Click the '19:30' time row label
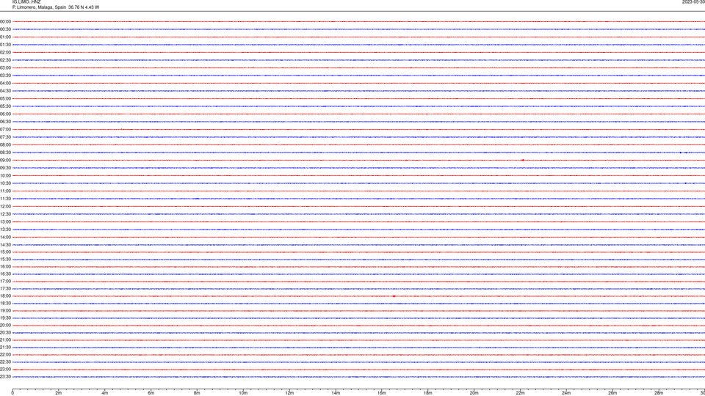705x396 pixels. [5, 318]
